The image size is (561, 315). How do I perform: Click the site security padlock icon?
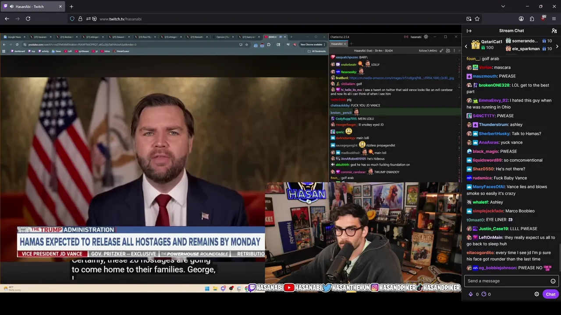(80, 19)
